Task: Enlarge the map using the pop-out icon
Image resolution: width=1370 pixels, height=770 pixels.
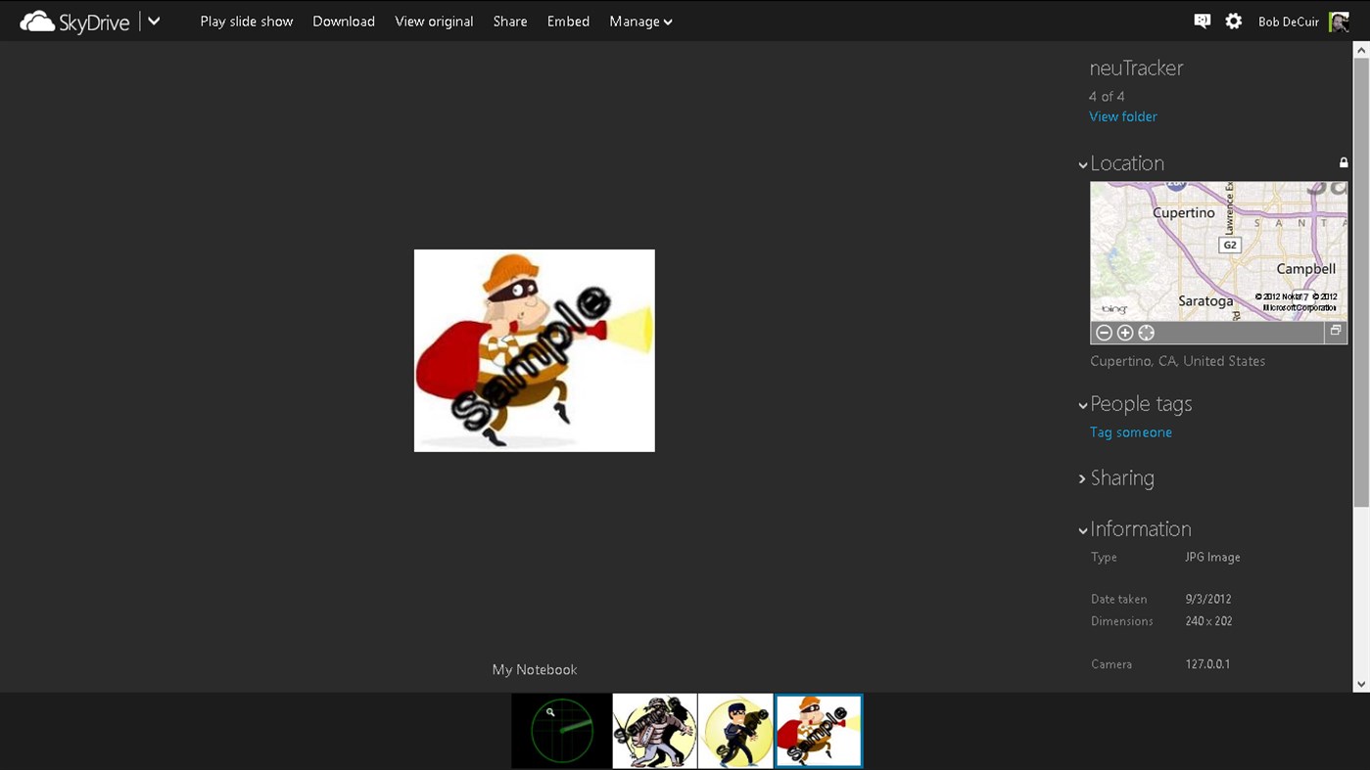Action: tap(1335, 332)
